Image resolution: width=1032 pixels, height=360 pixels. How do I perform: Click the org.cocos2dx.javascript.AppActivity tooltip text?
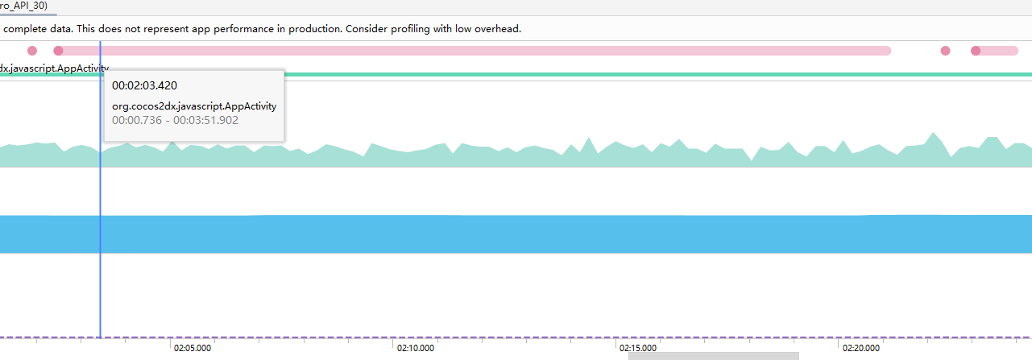tap(194, 106)
